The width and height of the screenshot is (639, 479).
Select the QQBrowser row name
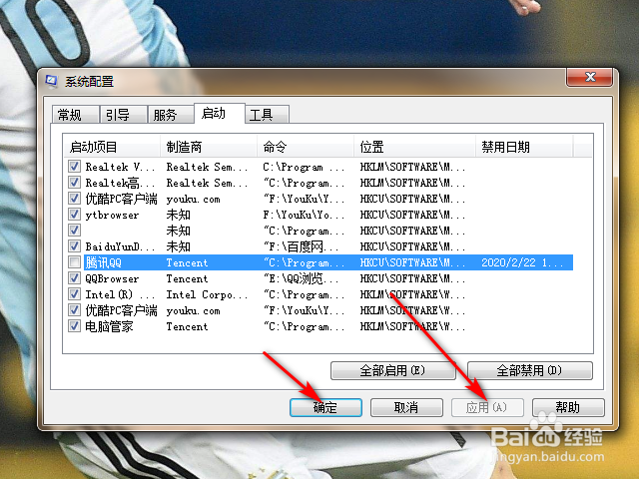coord(112,278)
